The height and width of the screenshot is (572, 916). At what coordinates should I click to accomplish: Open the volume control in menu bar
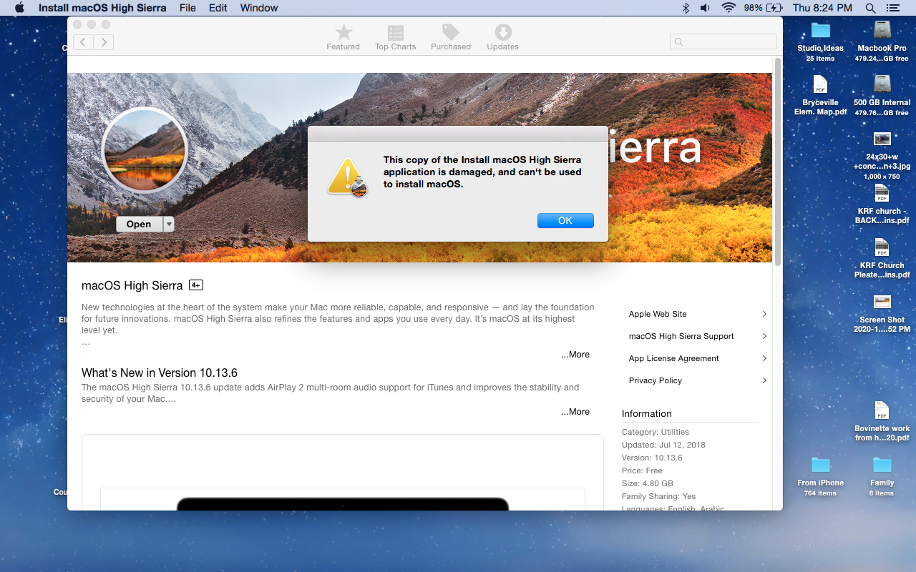pyautogui.click(x=705, y=8)
